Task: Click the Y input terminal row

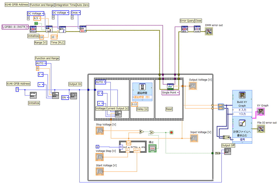Action: (x=242, y=114)
